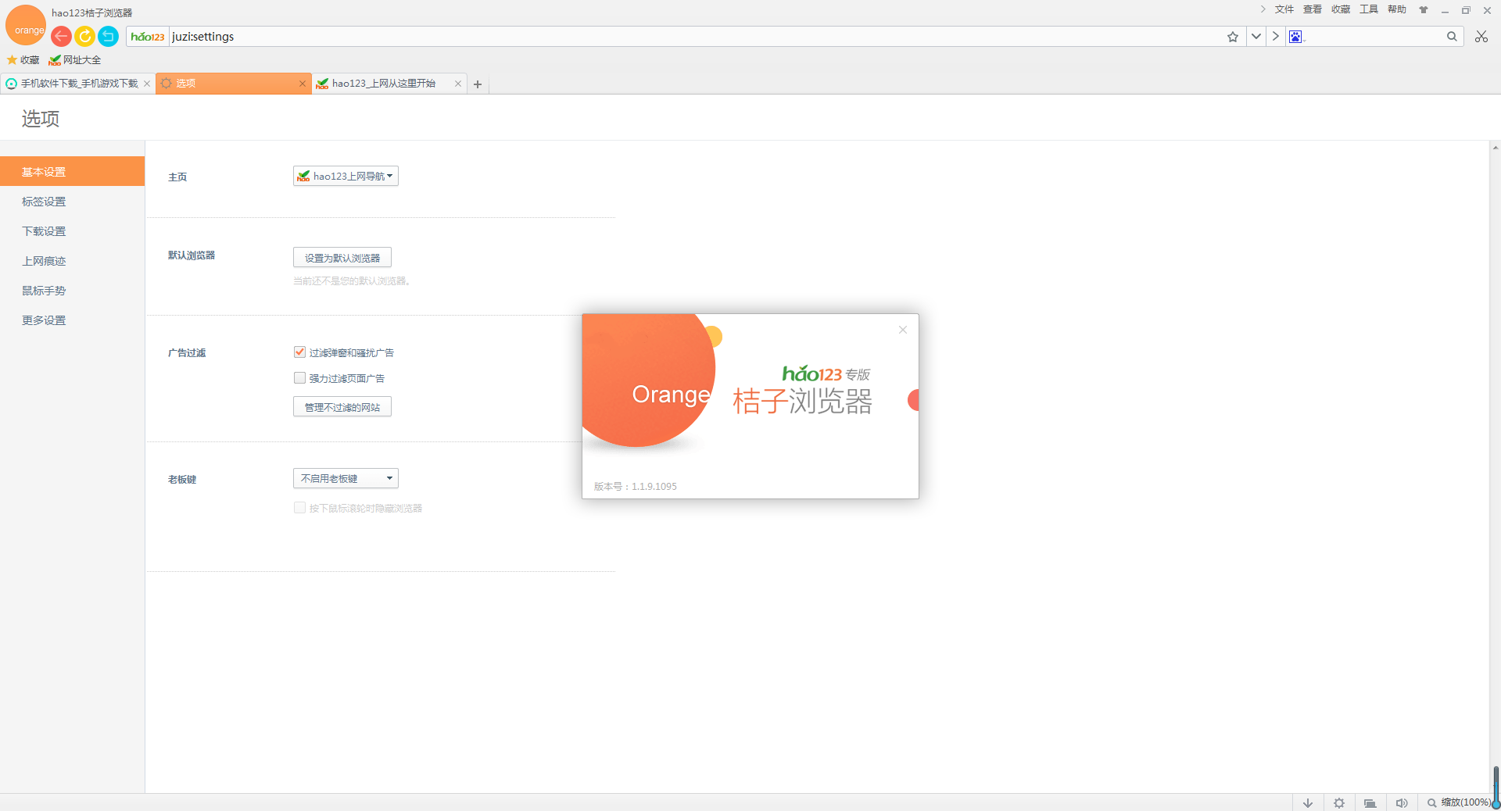Close the 选项 tab
The height and width of the screenshot is (811, 1501).
tap(303, 84)
